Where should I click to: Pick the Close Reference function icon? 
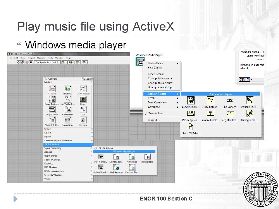click(x=210, y=100)
